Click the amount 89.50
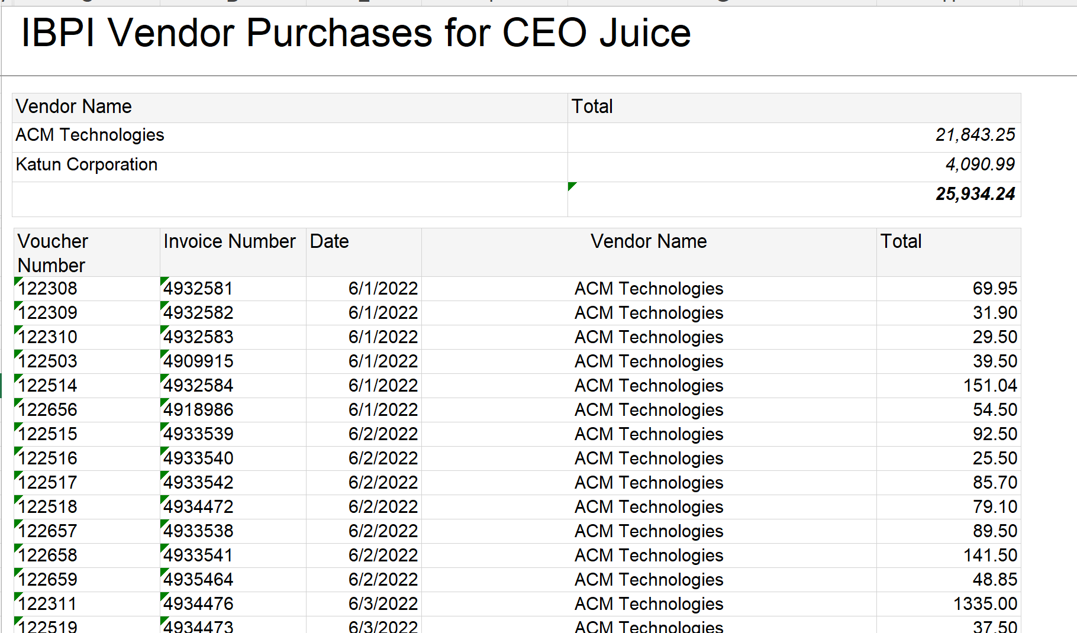Image resolution: width=1077 pixels, height=633 pixels. coord(995,531)
